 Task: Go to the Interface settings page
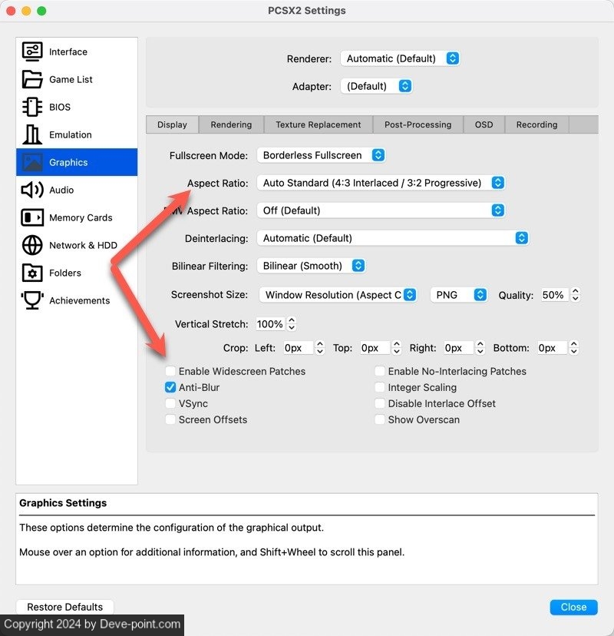pos(77,51)
